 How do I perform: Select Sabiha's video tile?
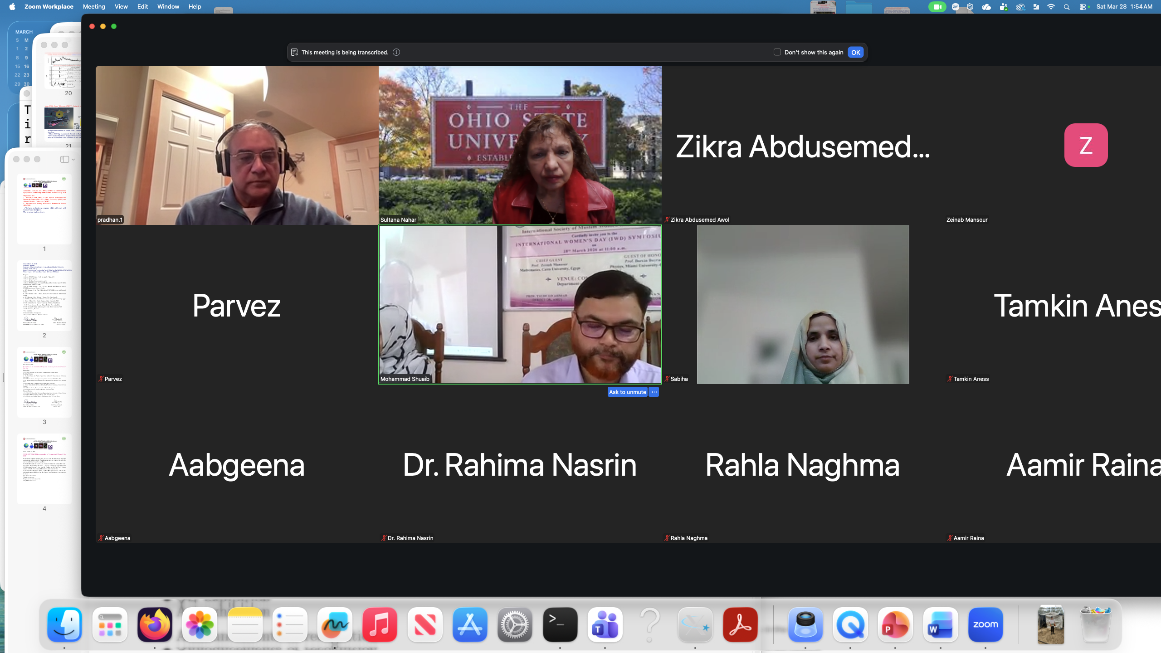coord(803,305)
